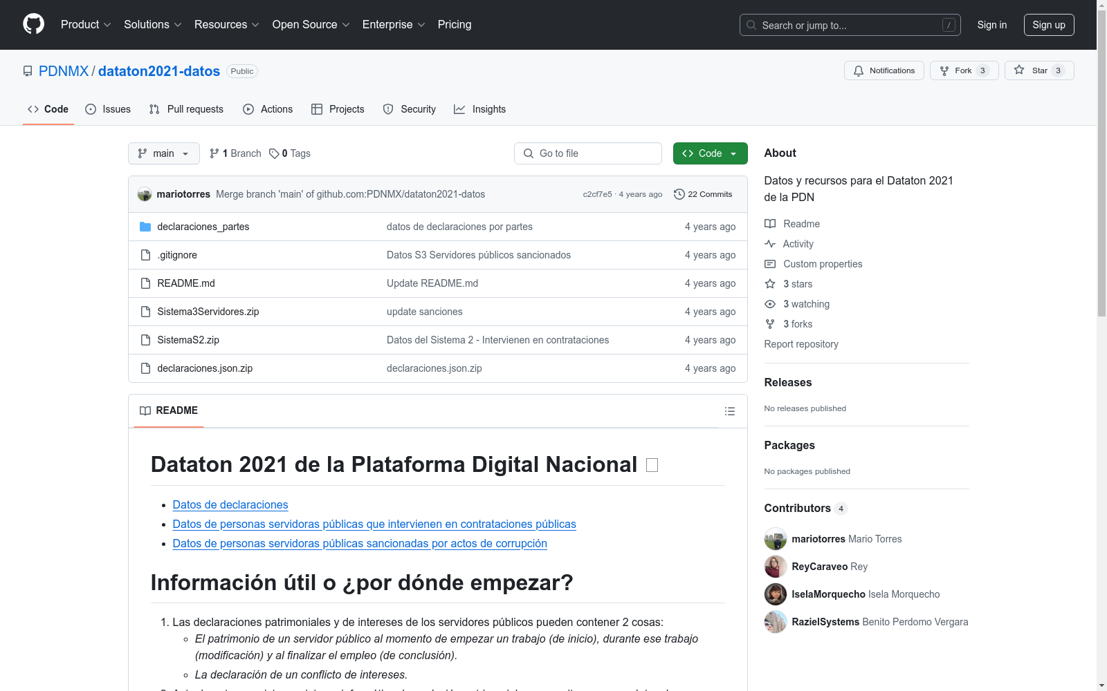
Task: Click the broken image icon in README heading
Action: pyautogui.click(x=652, y=465)
